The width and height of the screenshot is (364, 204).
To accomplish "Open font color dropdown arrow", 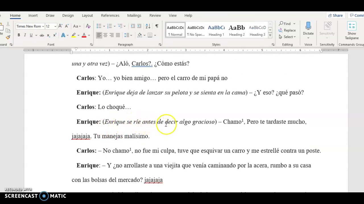I will coord(89,35).
